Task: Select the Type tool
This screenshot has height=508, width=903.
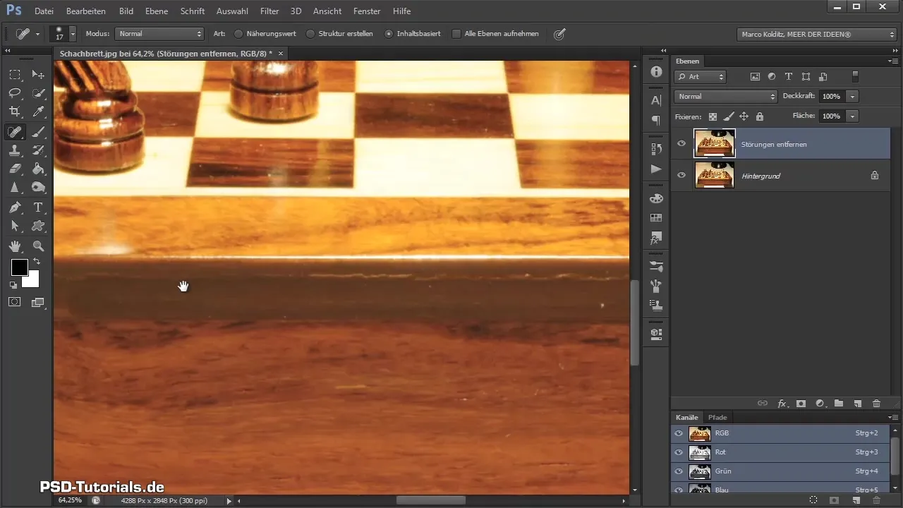Action: tap(38, 207)
